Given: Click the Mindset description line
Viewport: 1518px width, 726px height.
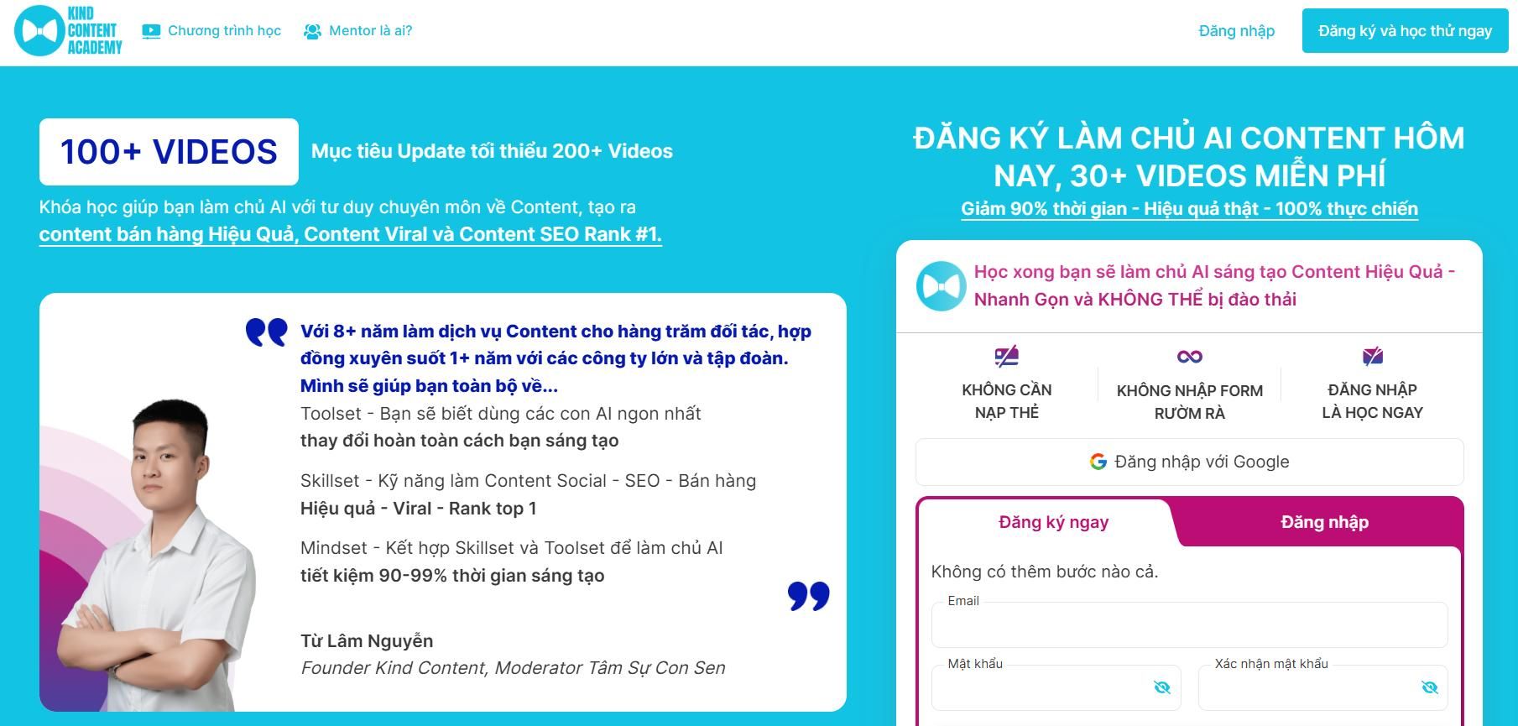Looking at the screenshot, I should click(x=511, y=548).
